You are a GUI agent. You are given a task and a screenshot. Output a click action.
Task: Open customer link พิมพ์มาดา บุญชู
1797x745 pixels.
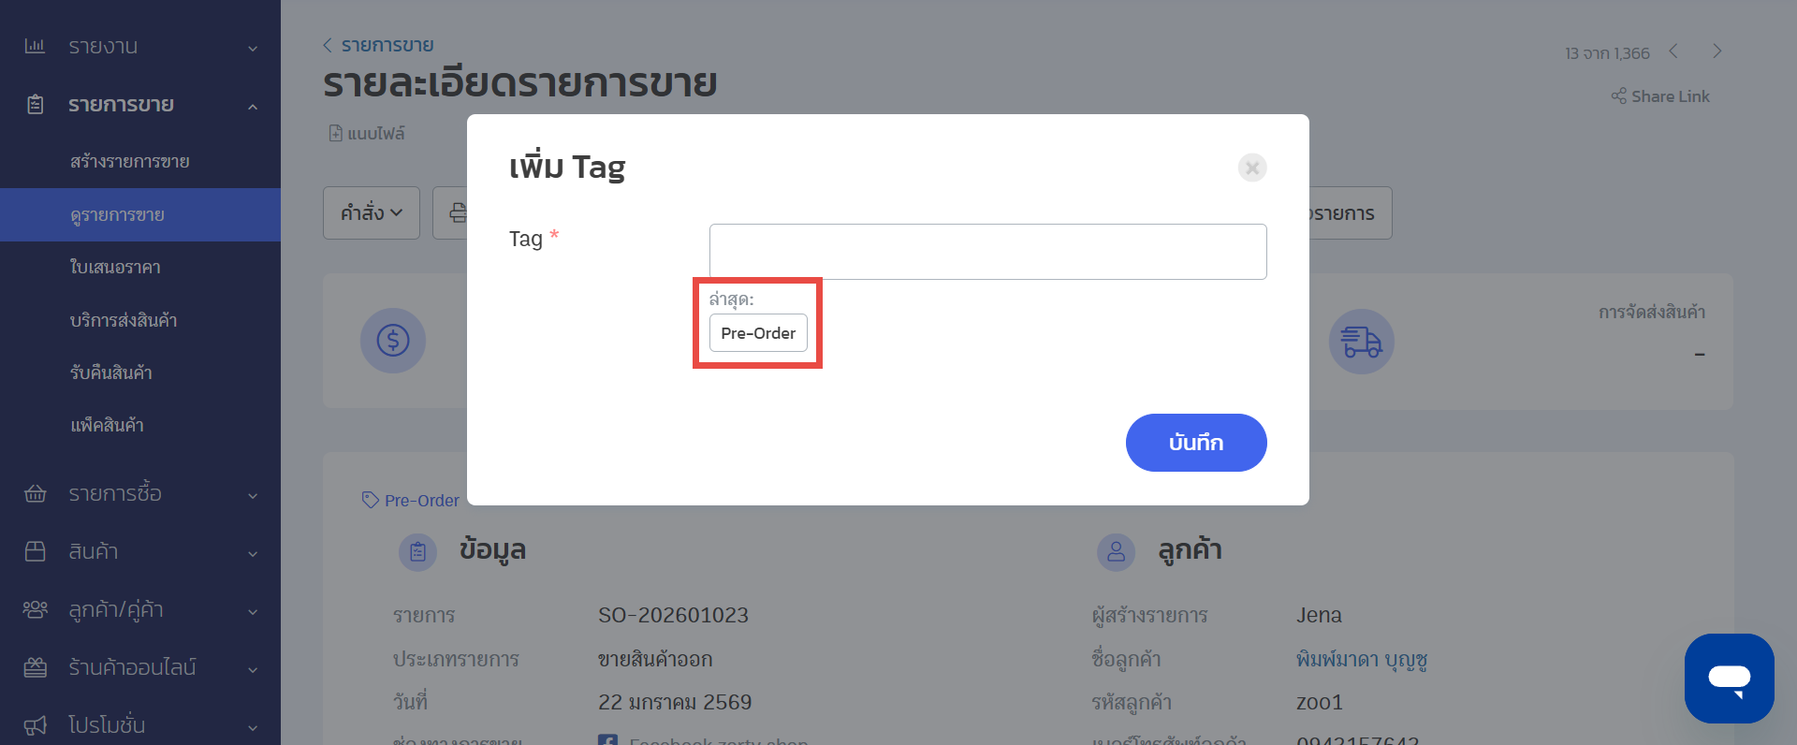point(1361,660)
